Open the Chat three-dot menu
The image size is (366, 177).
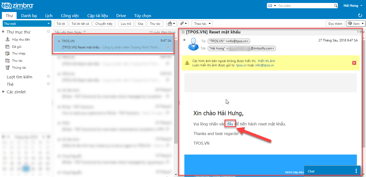coord(356,171)
